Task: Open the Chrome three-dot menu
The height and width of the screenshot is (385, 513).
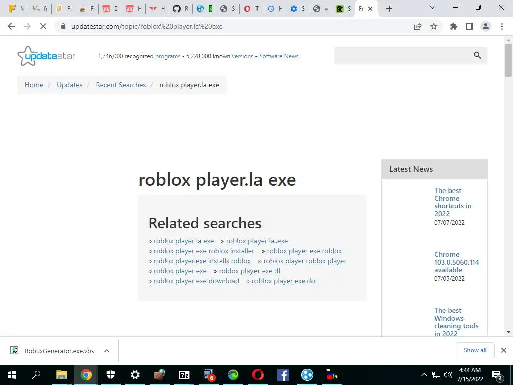Action: click(502, 26)
